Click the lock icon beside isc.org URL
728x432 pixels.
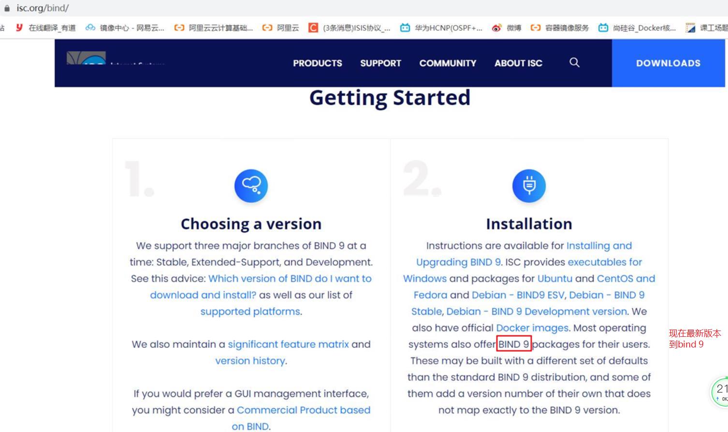coord(7,8)
